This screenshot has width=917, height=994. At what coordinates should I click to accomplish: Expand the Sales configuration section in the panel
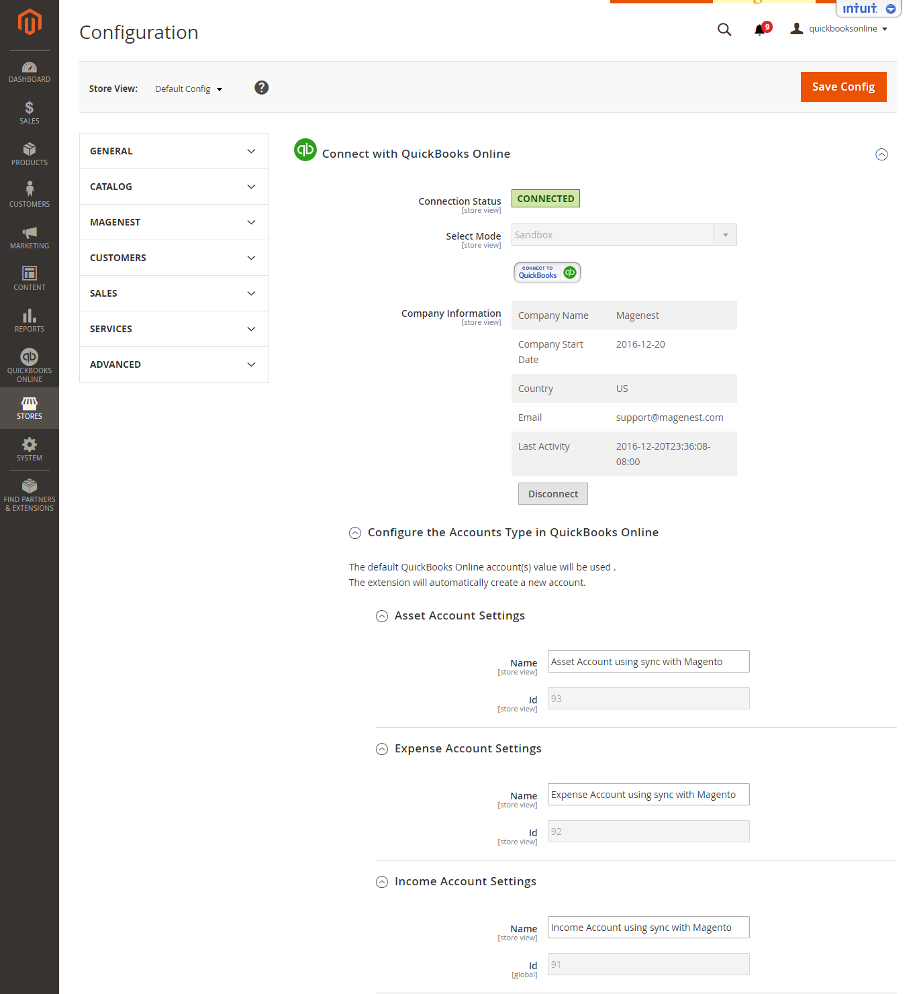pos(174,293)
